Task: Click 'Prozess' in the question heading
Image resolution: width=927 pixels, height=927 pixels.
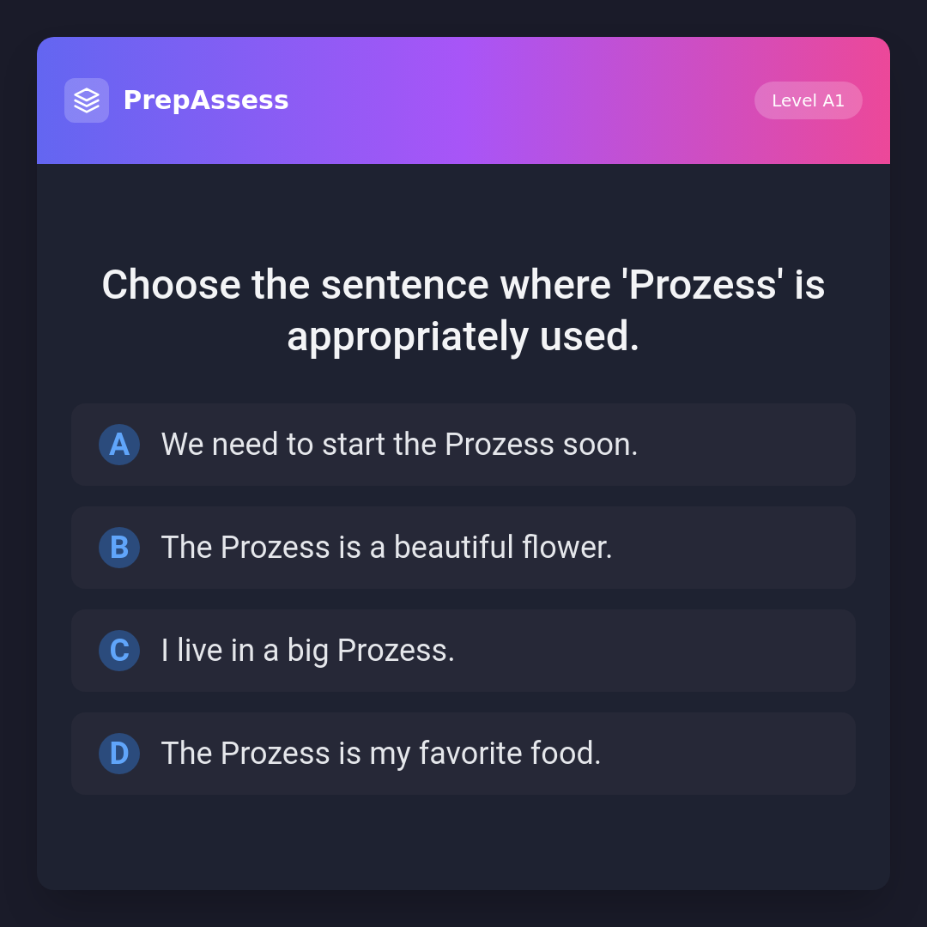Action: [x=702, y=285]
